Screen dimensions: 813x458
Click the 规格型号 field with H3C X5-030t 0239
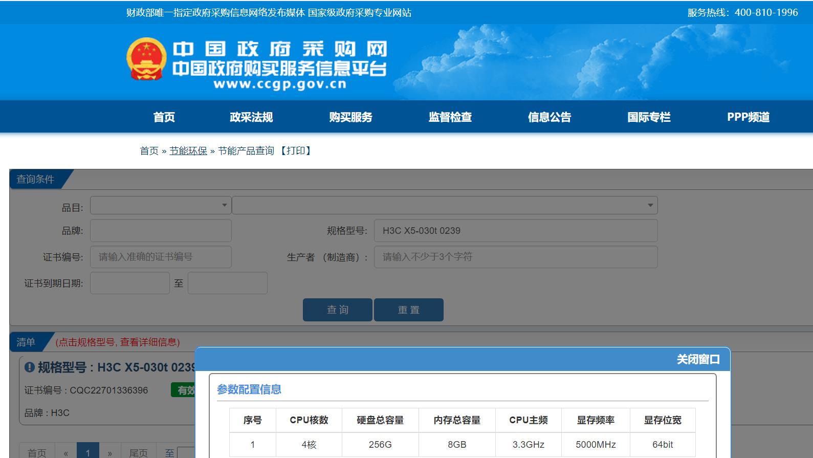click(x=516, y=231)
